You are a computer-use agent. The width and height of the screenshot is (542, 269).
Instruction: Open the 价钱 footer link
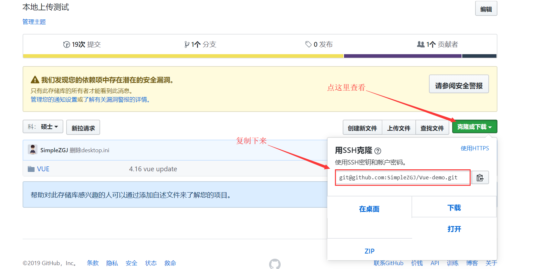pyautogui.click(x=417, y=263)
